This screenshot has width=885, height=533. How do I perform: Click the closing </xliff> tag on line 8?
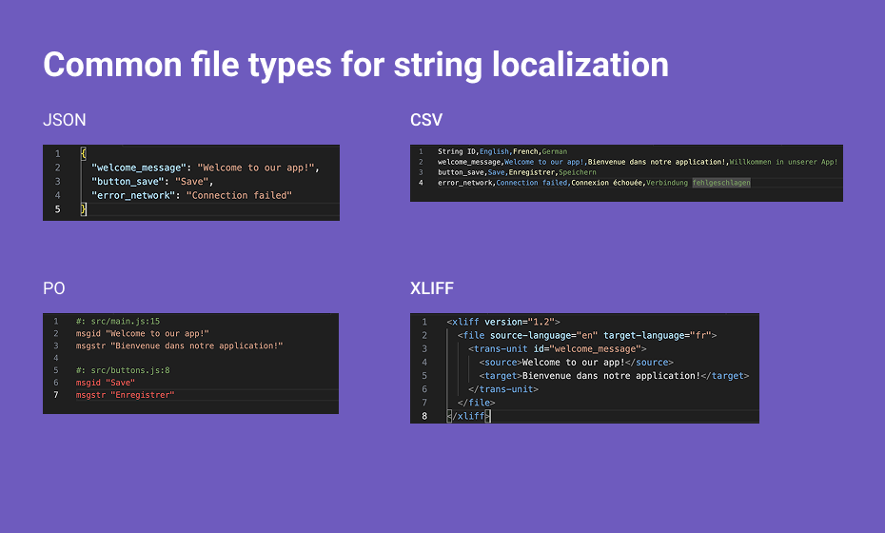468,416
